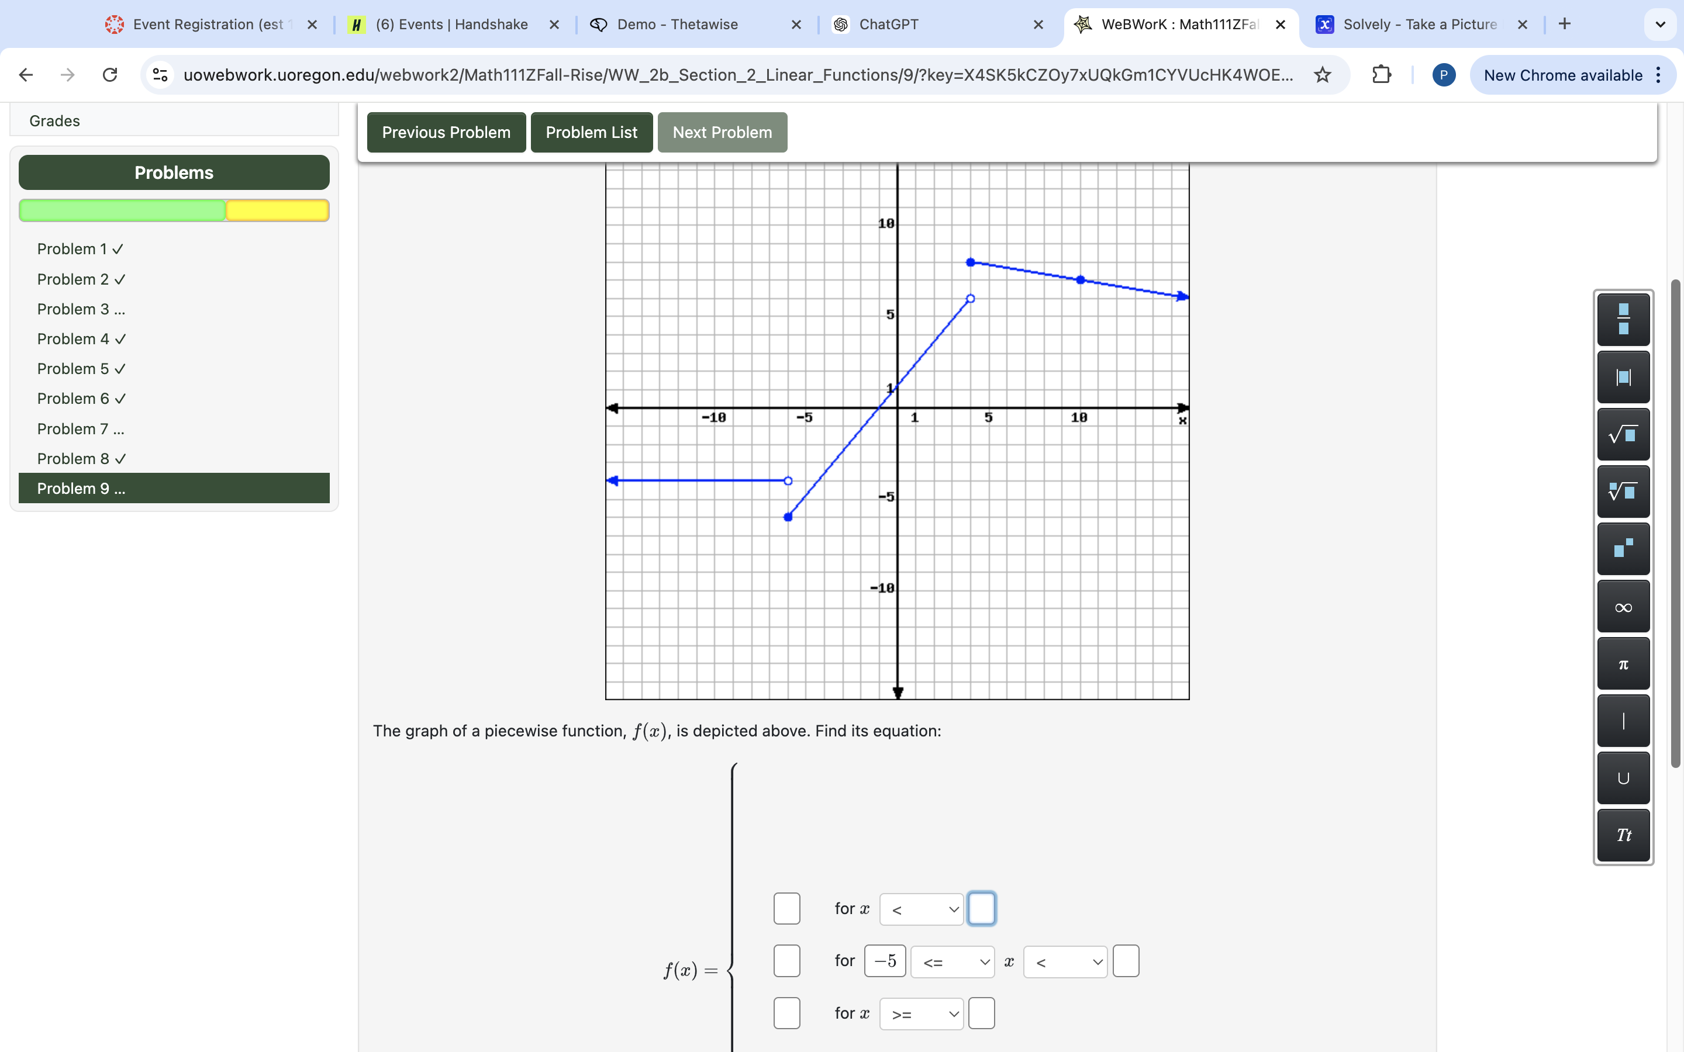
Task: Click the box containing -5
Action: click(x=885, y=961)
